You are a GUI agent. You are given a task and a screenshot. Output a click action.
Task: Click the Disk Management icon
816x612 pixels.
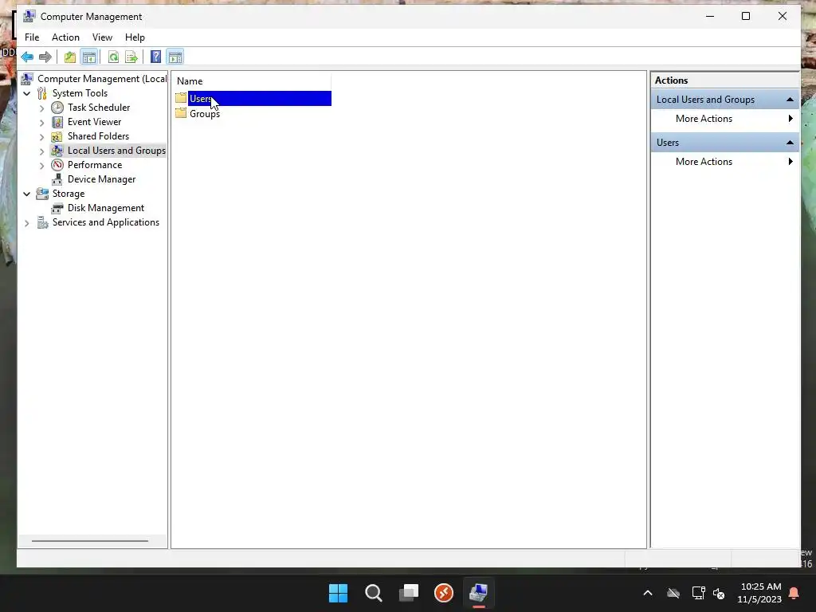pos(57,208)
